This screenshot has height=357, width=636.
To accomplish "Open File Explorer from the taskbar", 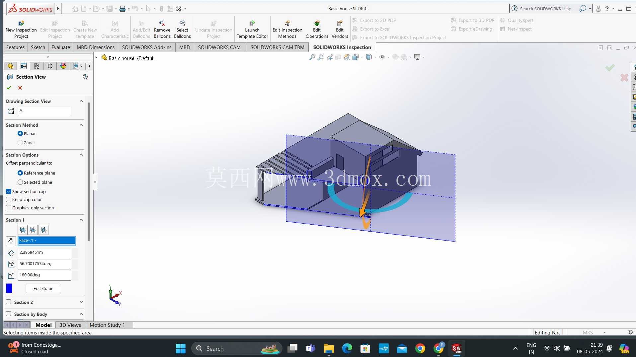I will coord(329,348).
